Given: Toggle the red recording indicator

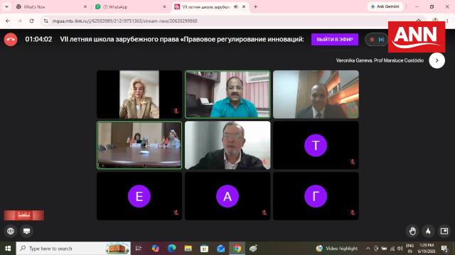Looking at the screenshot, I should (372, 40).
